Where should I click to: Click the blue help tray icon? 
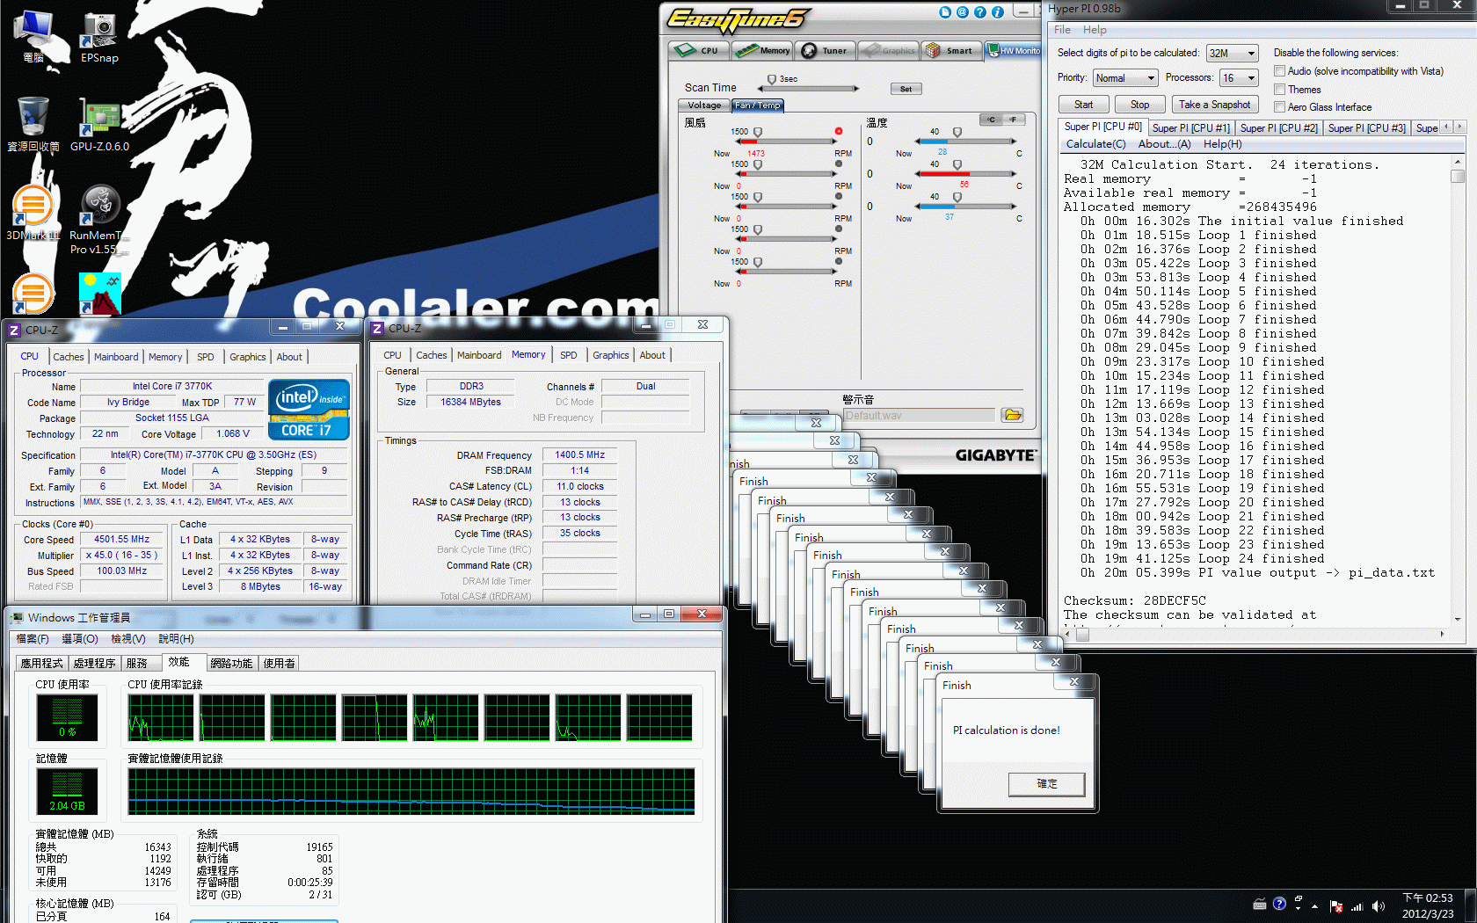pyautogui.click(x=1279, y=904)
